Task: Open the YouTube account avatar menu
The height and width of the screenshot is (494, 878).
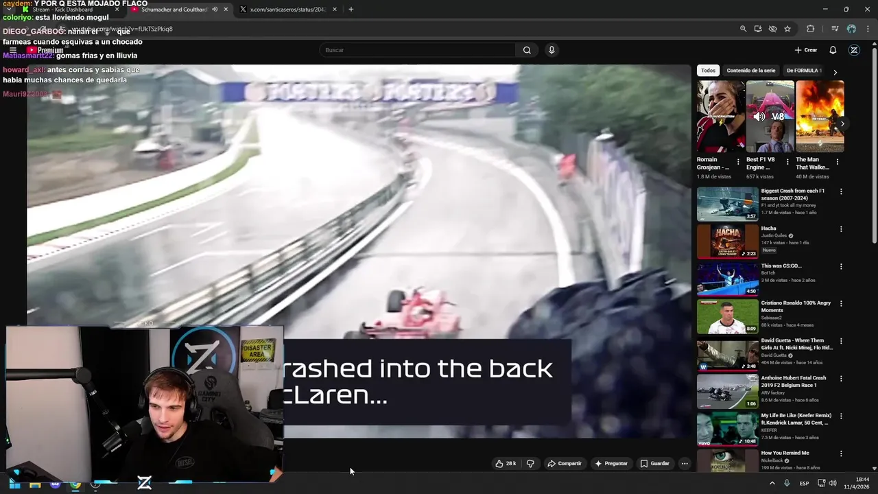Action: (x=854, y=50)
